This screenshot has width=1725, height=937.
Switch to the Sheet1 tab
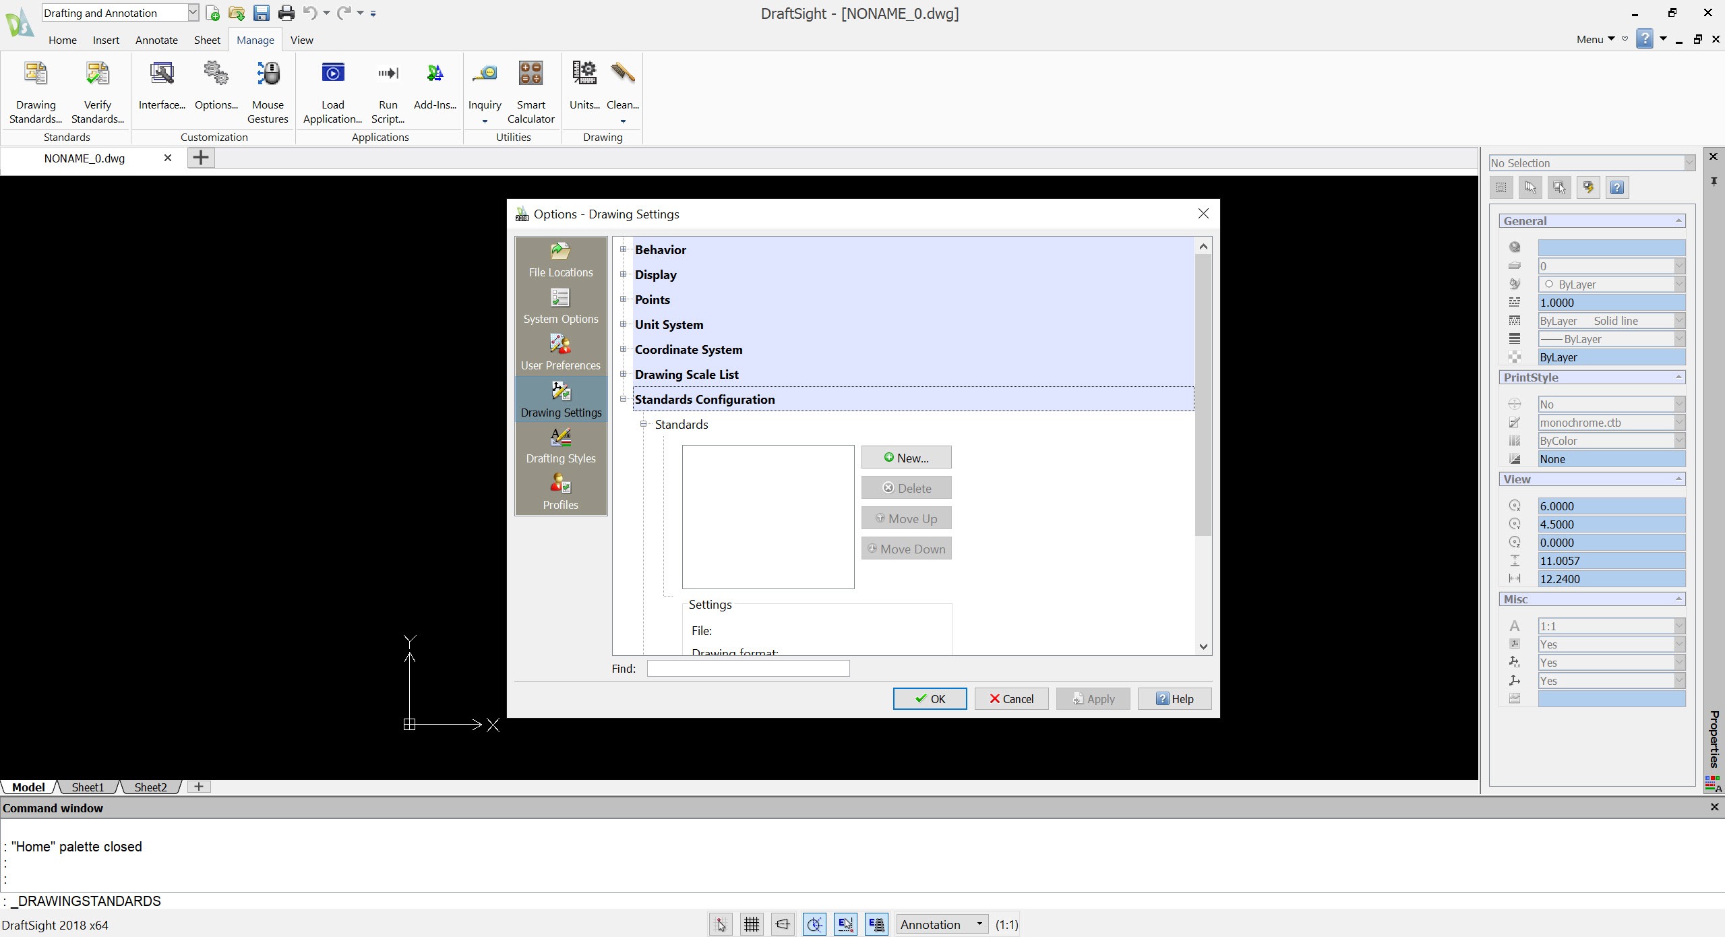pyautogui.click(x=88, y=787)
